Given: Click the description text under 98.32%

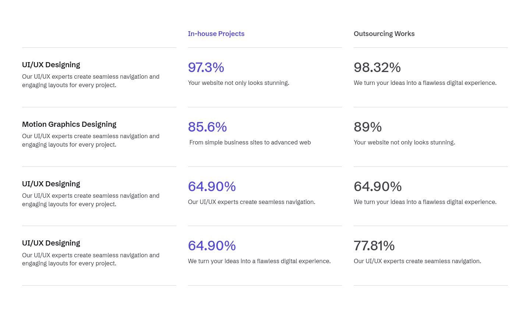Looking at the screenshot, I should coord(425,83).
